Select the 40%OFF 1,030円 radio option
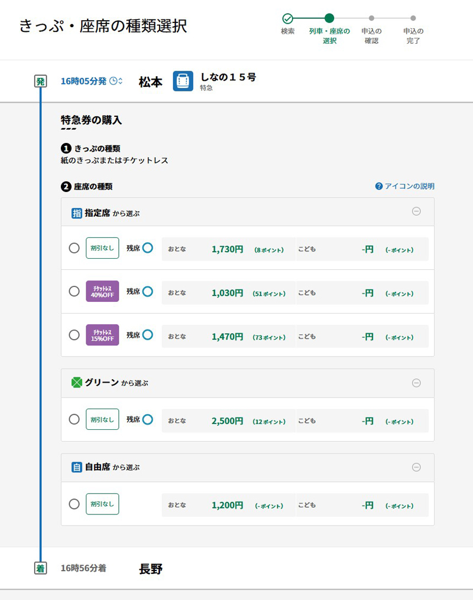Viewport: 473px width, 600px height. pyautogui.click(x=74, y=291)
